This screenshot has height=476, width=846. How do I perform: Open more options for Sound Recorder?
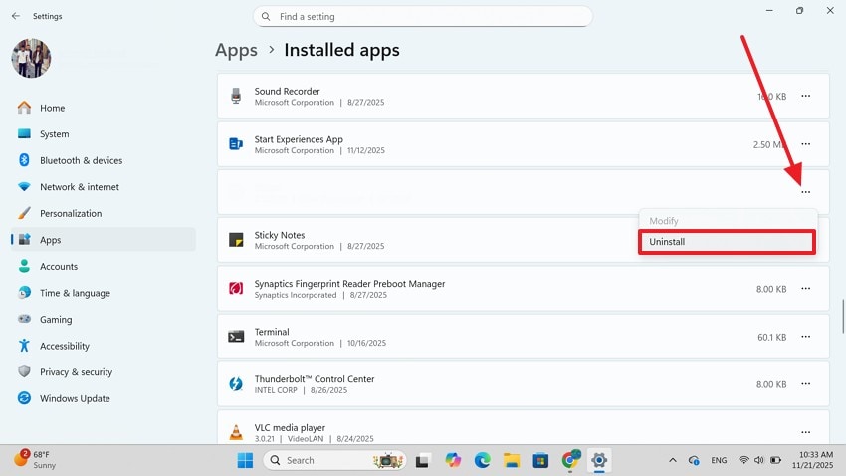click(805, 96)
